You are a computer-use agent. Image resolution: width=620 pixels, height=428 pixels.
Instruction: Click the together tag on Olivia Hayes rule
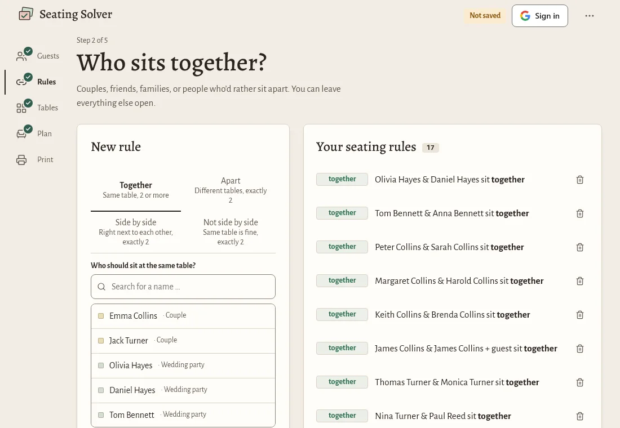tap(342, 179)
